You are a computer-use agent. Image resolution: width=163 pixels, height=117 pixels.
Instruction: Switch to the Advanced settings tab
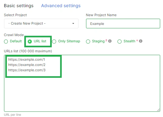click(x=61, y=6)
